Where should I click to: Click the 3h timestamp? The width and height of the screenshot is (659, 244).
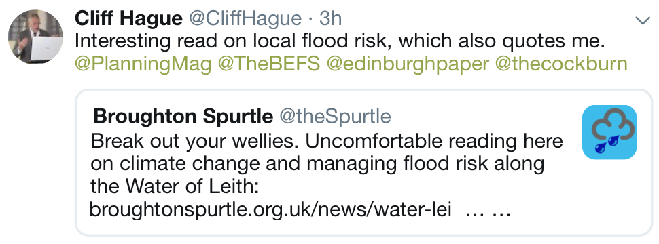coord(330,18)
